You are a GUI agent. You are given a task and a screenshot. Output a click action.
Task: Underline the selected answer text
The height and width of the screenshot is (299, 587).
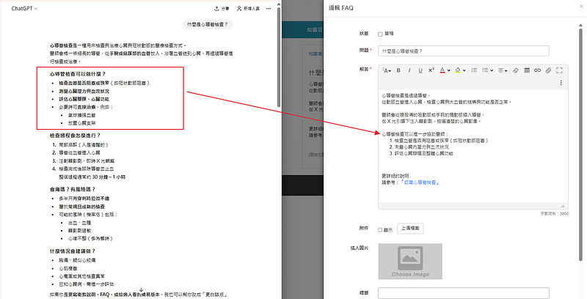pyautogui.click(x=420, y=70)
